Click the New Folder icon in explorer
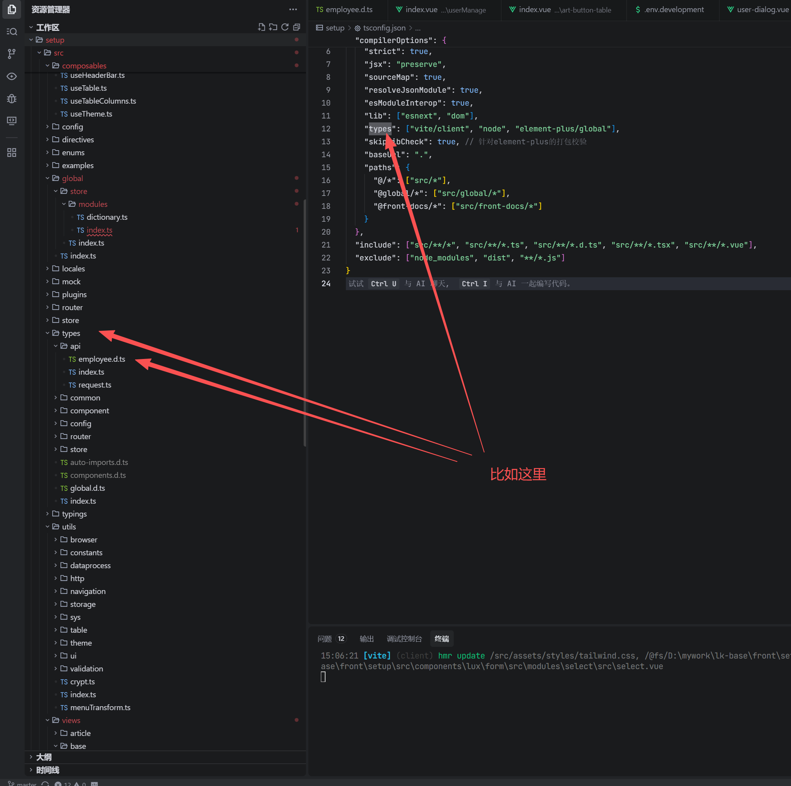 click(273, 27)
